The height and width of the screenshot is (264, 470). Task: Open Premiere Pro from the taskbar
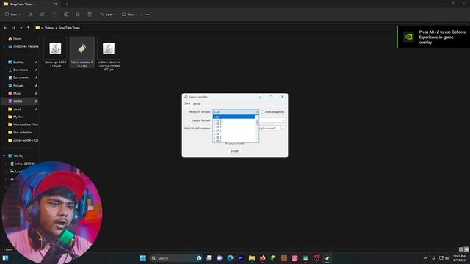[241, 258]
